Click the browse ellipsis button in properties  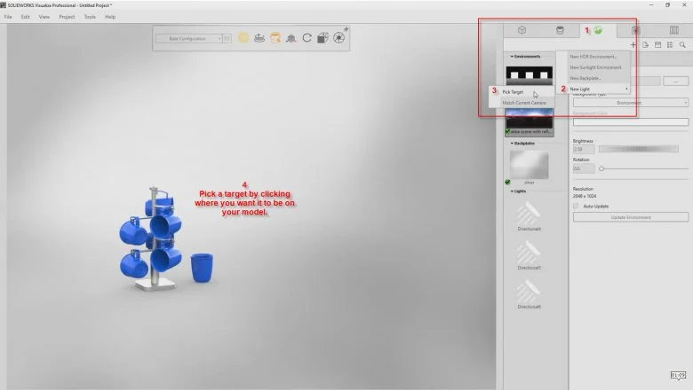(676, 82)
